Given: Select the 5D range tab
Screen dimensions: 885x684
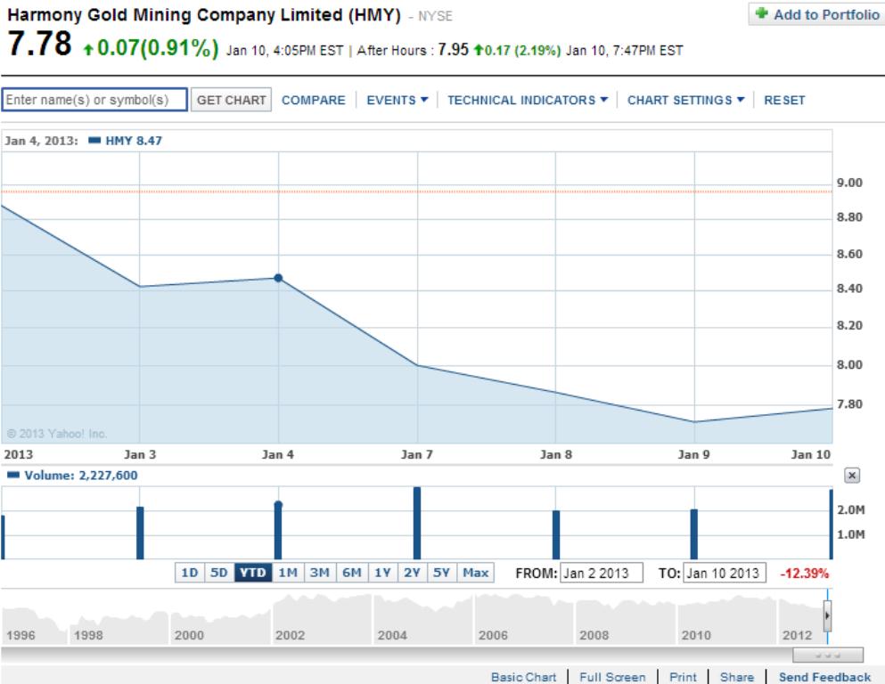Looking at the screenshot, I should coord(219,573).
